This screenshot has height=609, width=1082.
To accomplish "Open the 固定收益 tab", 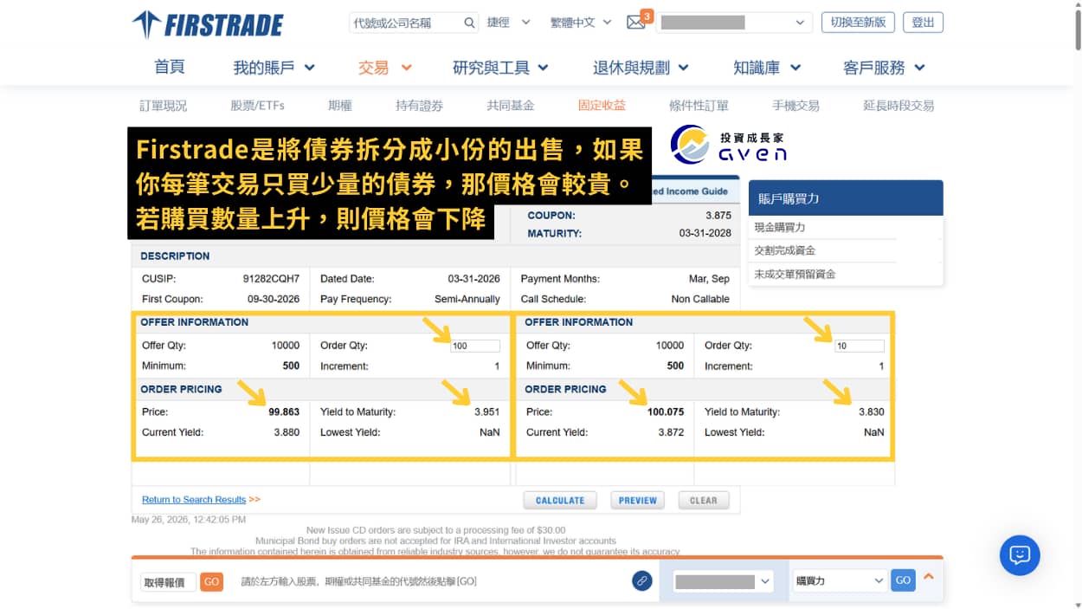I will click(602, 106).
